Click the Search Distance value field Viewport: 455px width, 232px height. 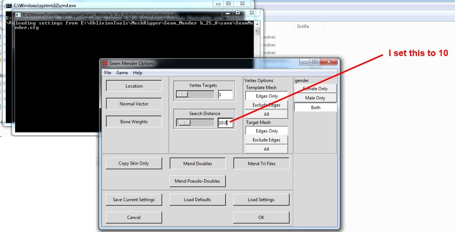(225, 123)
